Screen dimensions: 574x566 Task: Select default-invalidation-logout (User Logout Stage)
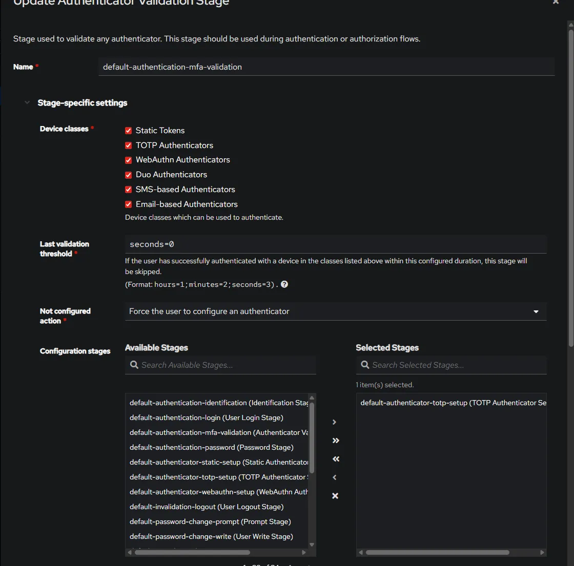pos(206,507)
